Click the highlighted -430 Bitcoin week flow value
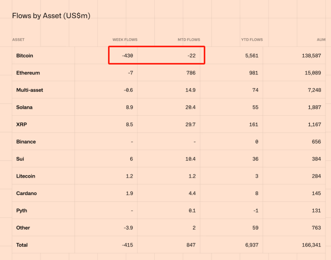This screenshot has width=331, height=260. pos(128,55)
